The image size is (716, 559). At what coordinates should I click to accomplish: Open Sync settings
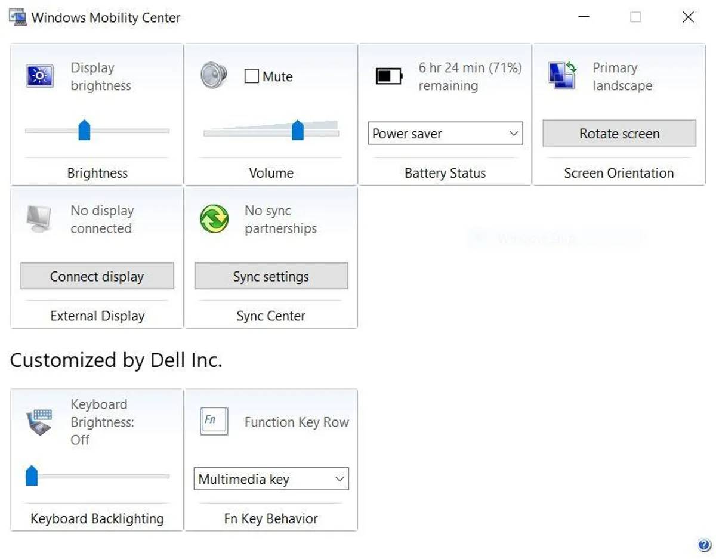tap(270, 276)
